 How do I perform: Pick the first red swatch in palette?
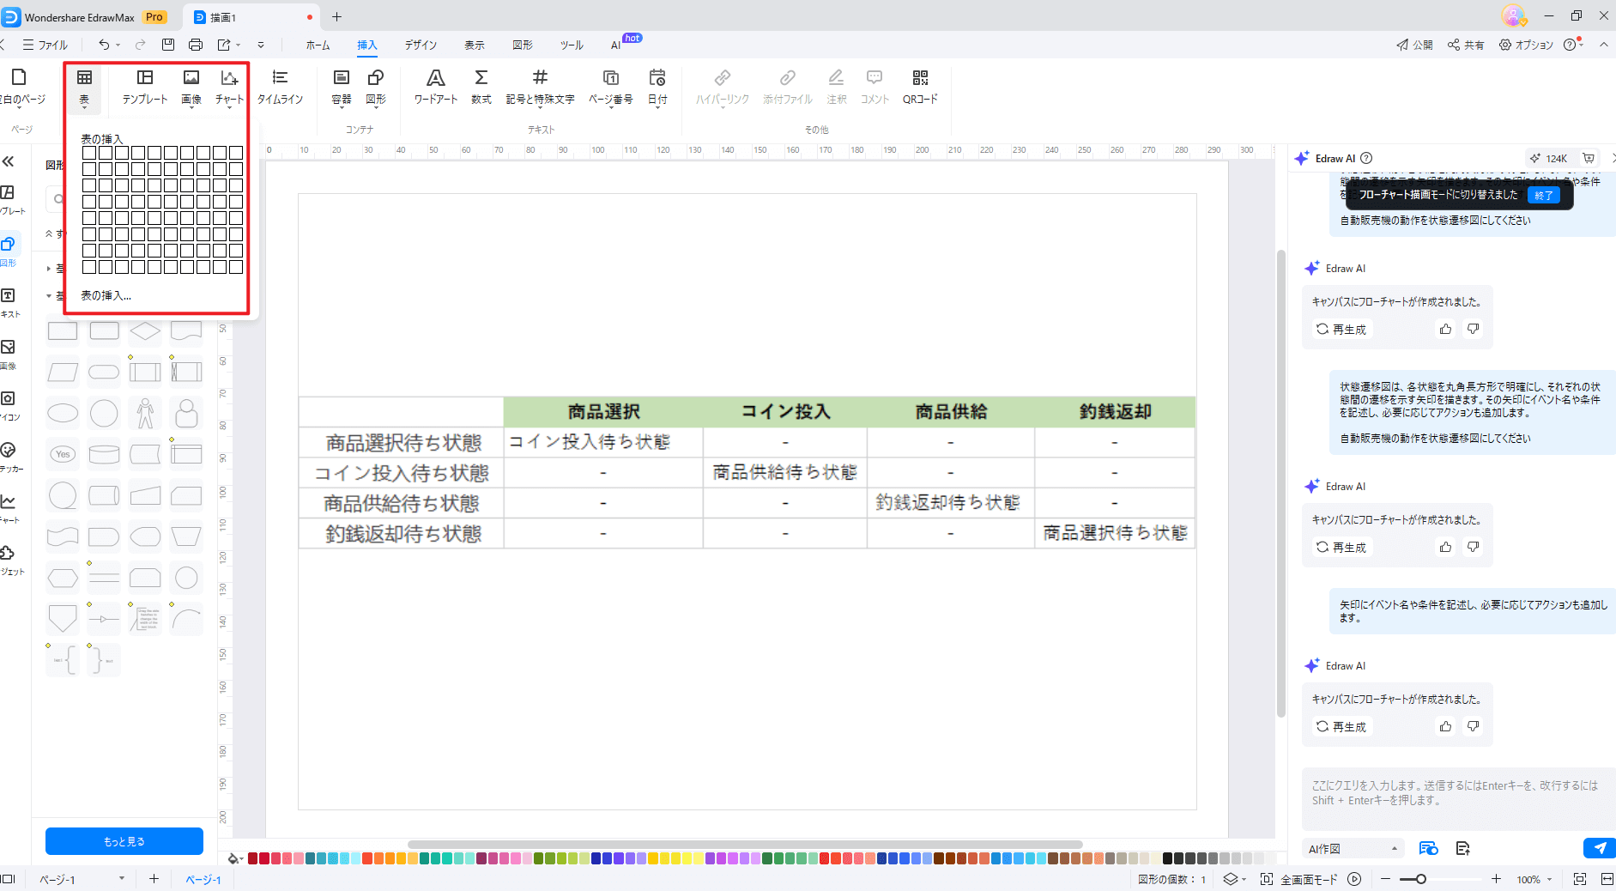pyautogui.click(x=253, y=858)
